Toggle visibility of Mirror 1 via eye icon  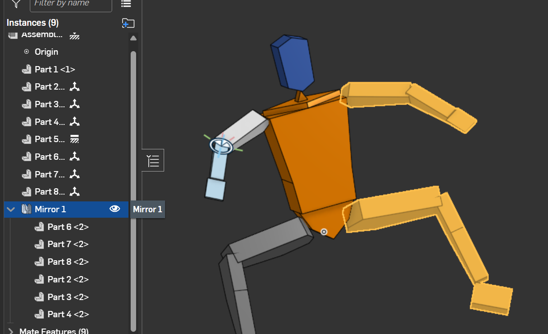pyautogui.click(x=115, y=209)
